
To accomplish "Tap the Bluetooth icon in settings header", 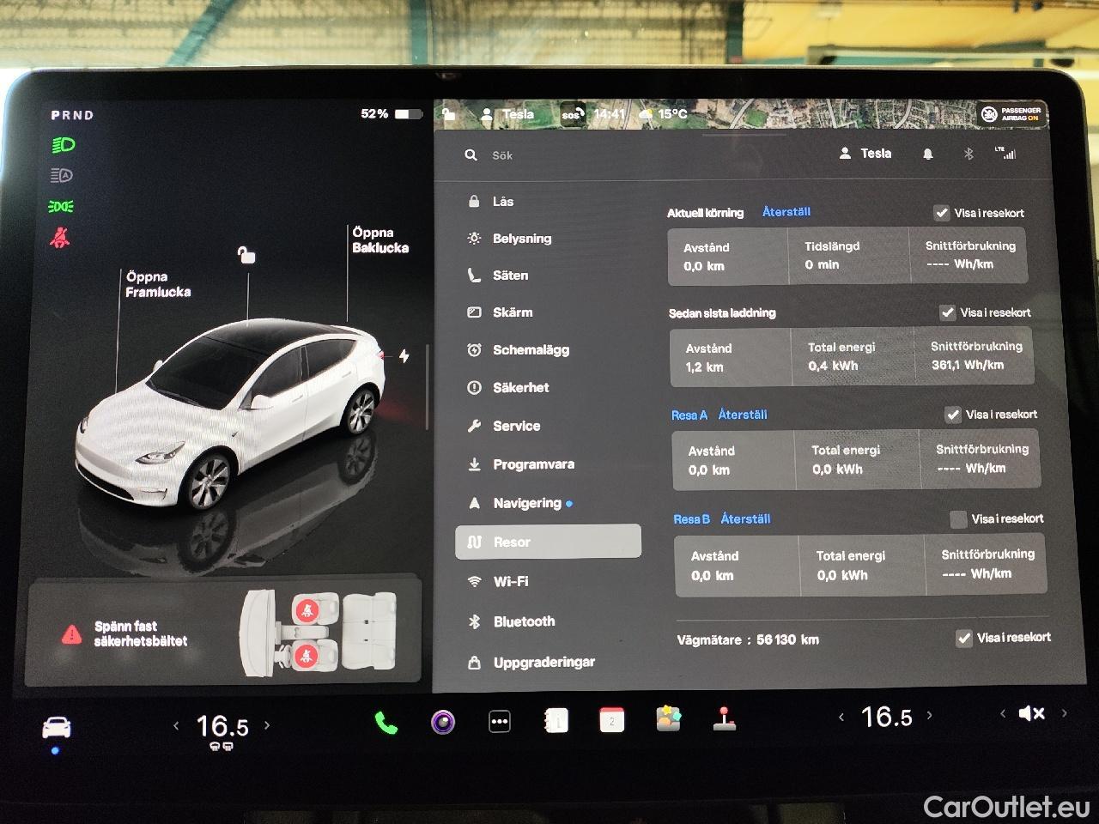I will point(968,154).
